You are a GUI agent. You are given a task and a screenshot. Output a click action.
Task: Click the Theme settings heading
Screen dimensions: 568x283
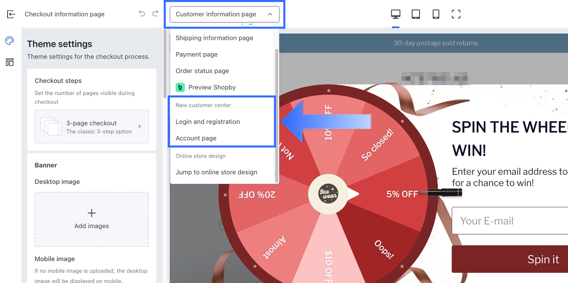click(59, 44)
